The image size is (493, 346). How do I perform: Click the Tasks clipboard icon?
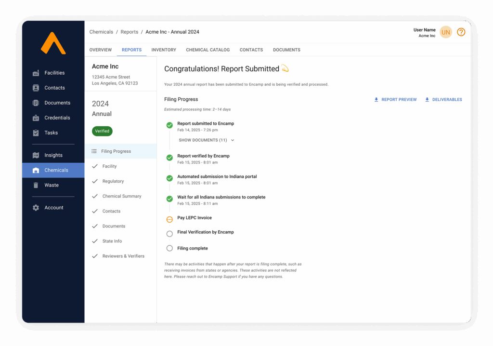tap(36, 133)
